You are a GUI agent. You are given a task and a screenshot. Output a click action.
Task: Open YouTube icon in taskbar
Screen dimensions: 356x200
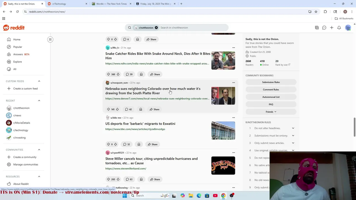click(x=215, y=196)
